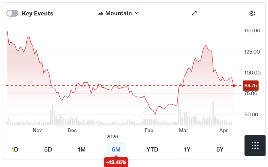
Task: Select the 1M range button
Action: tap(82, 149)
